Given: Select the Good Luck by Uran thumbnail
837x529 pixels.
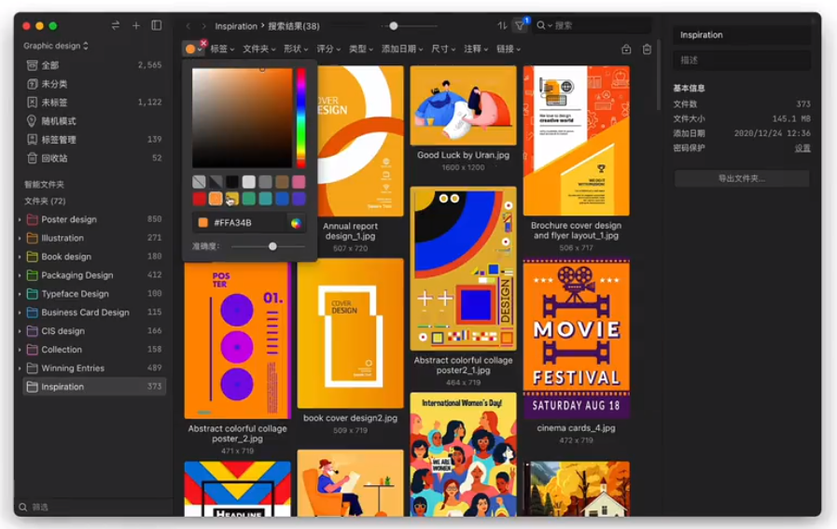Looking at the screenshot, I should [x=464, y=105].
